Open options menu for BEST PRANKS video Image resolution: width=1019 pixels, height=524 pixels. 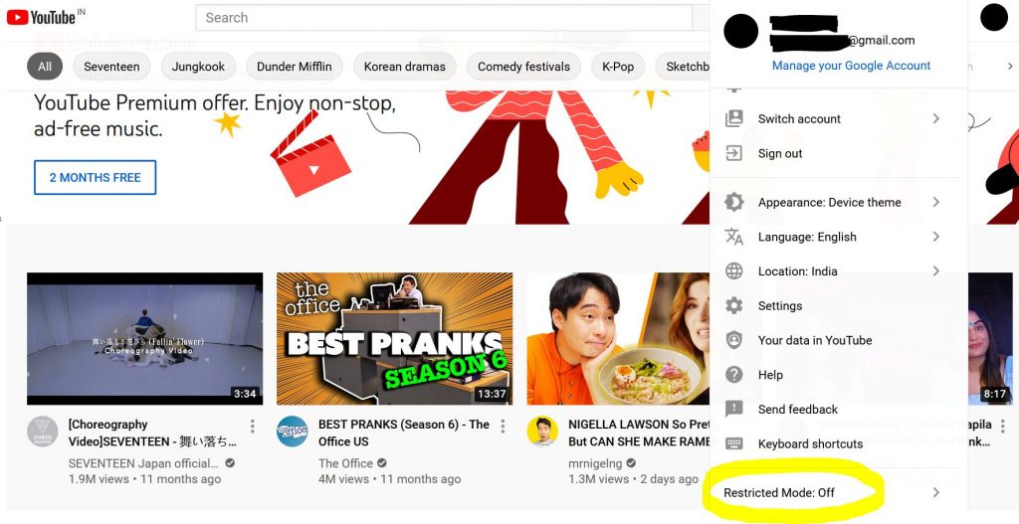[x=503, y=426]
